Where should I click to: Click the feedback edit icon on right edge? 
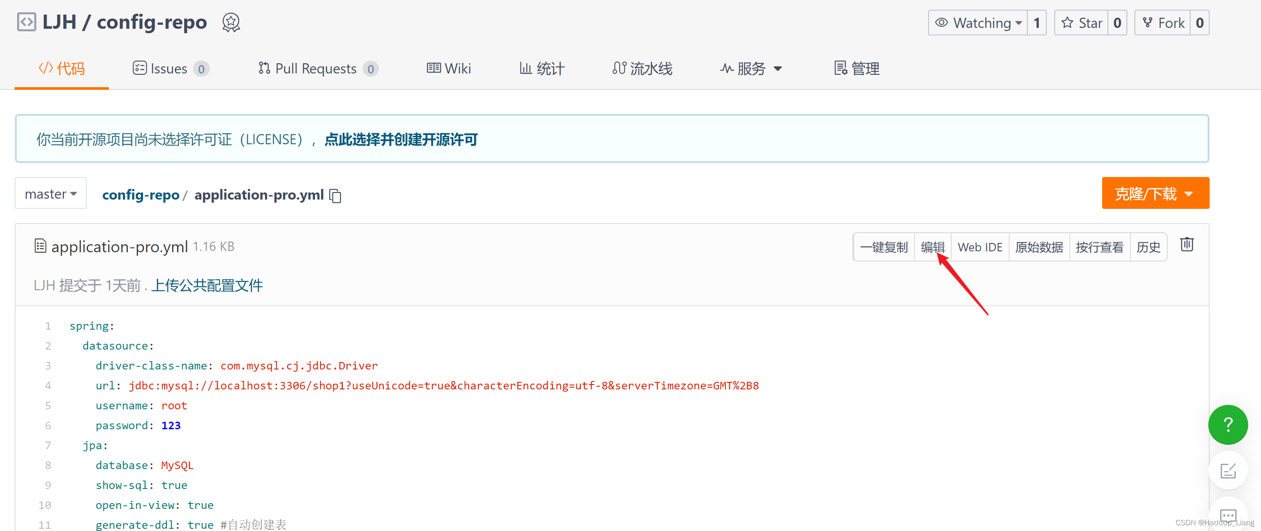pyautogui.click(x=1229, y=471)
